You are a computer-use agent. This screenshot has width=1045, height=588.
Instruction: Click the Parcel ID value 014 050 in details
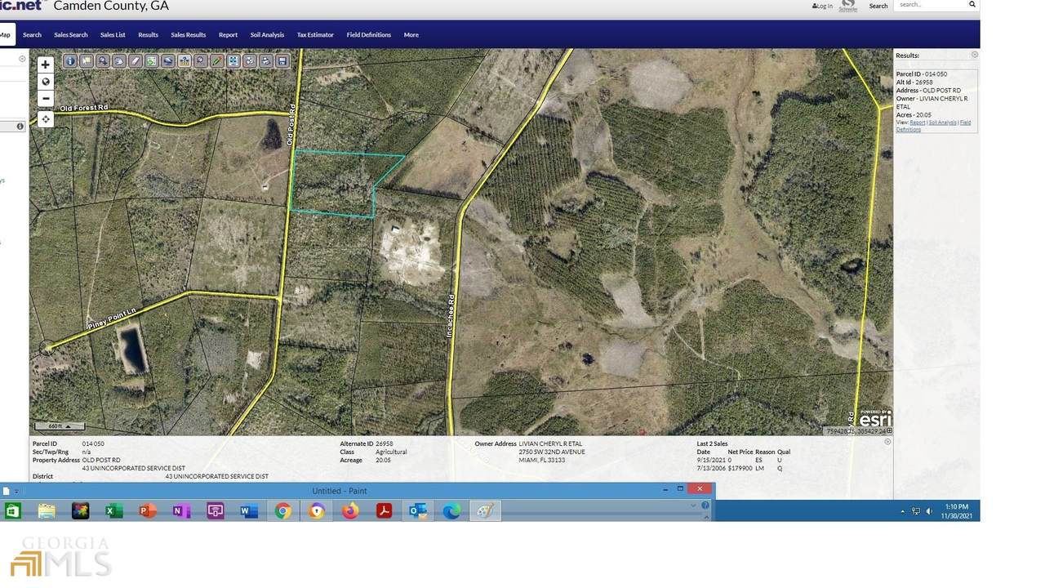[x=93, y=443]
